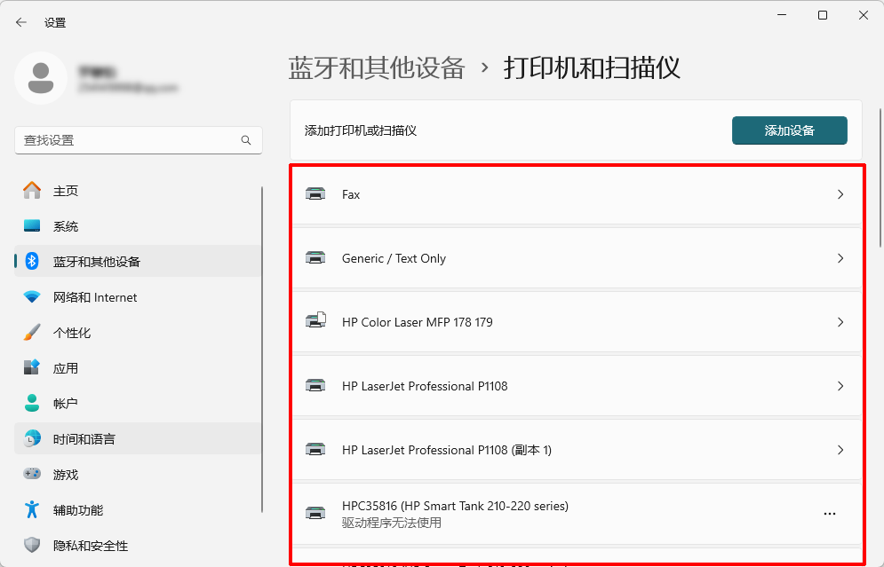Minimize the Settings window
884x567 pixels.
click(x=782, y=15)
